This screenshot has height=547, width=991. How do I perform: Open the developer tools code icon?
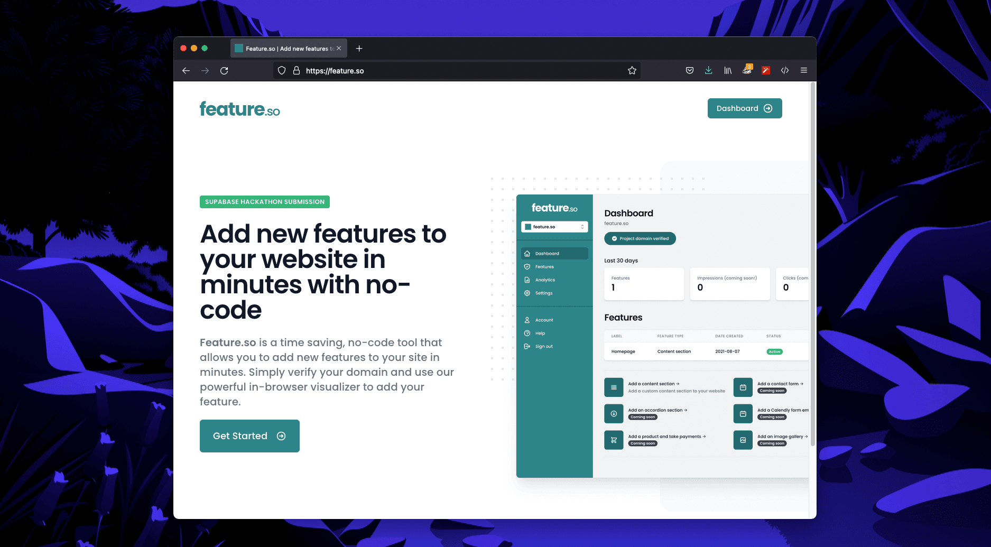click(785, 70)
